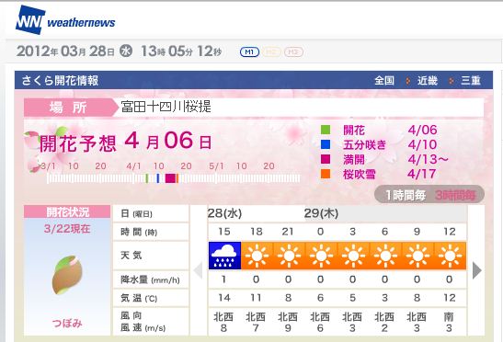Select the M2 mode button
503x342 pixels.
click(271, 52)
